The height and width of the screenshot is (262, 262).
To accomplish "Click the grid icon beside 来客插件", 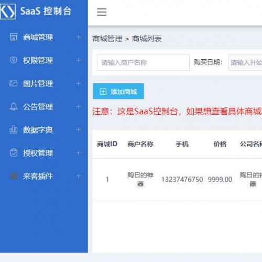I will (x=14, y=176).
